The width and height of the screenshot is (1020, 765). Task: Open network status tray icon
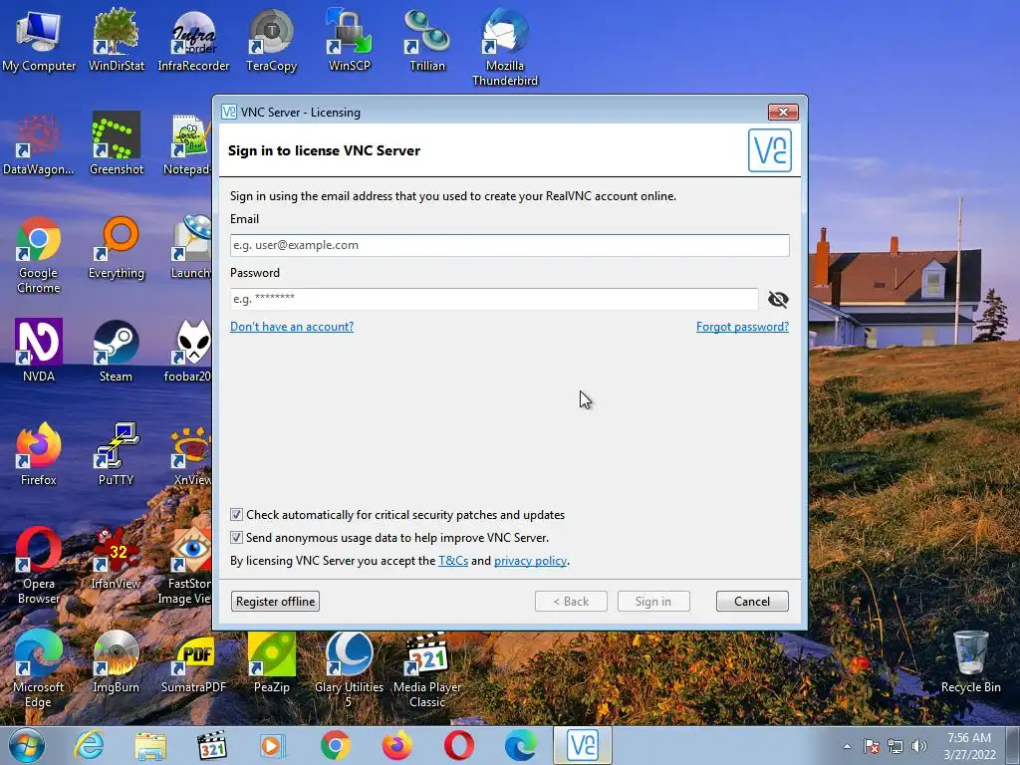pyautogui.click(x=895, y=746)
